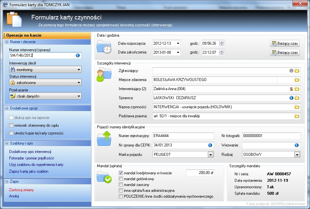Click info icon in Nr sprawy dla CEPiK
Image resolution: width=310 pixels, height=209 pixels.
[210, 145]
